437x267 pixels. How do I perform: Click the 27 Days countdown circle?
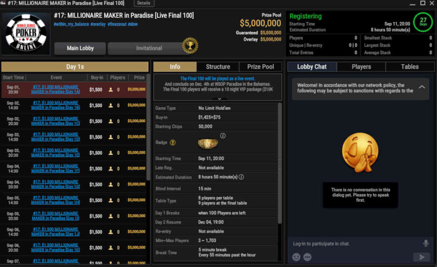tap(423, 21)
